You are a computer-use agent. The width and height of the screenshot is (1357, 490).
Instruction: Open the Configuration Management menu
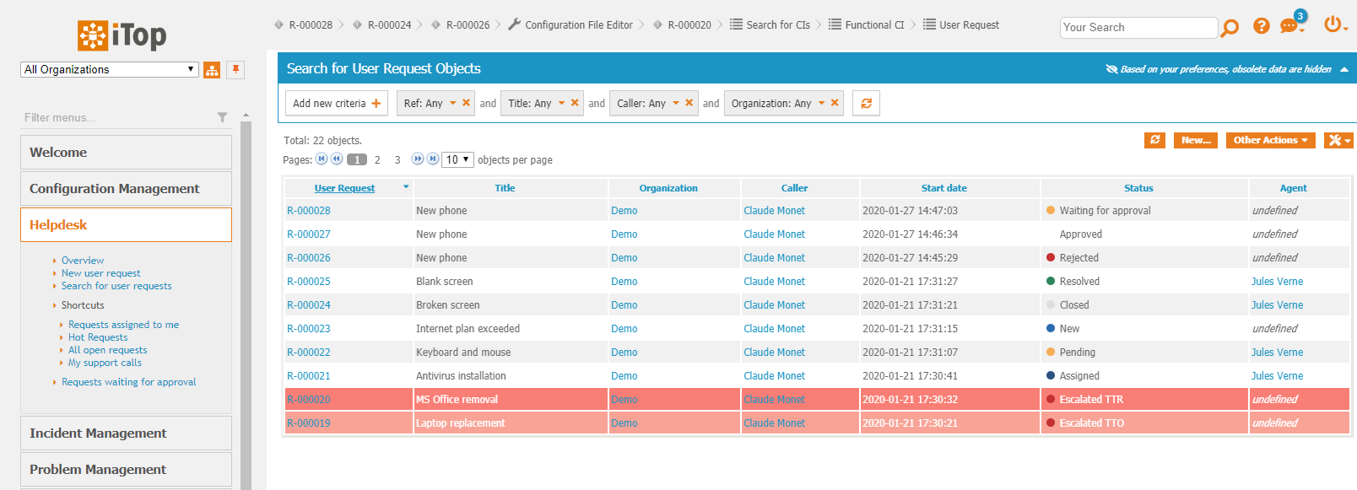pos(126,188)
